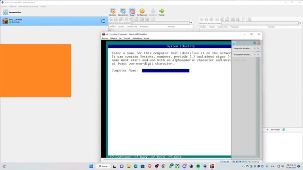303x170 pixels.
Task: Click the Computer Name input field
Action: [166, 71]
